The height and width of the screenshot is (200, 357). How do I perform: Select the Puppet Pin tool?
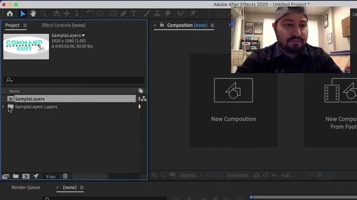(192, 14)
